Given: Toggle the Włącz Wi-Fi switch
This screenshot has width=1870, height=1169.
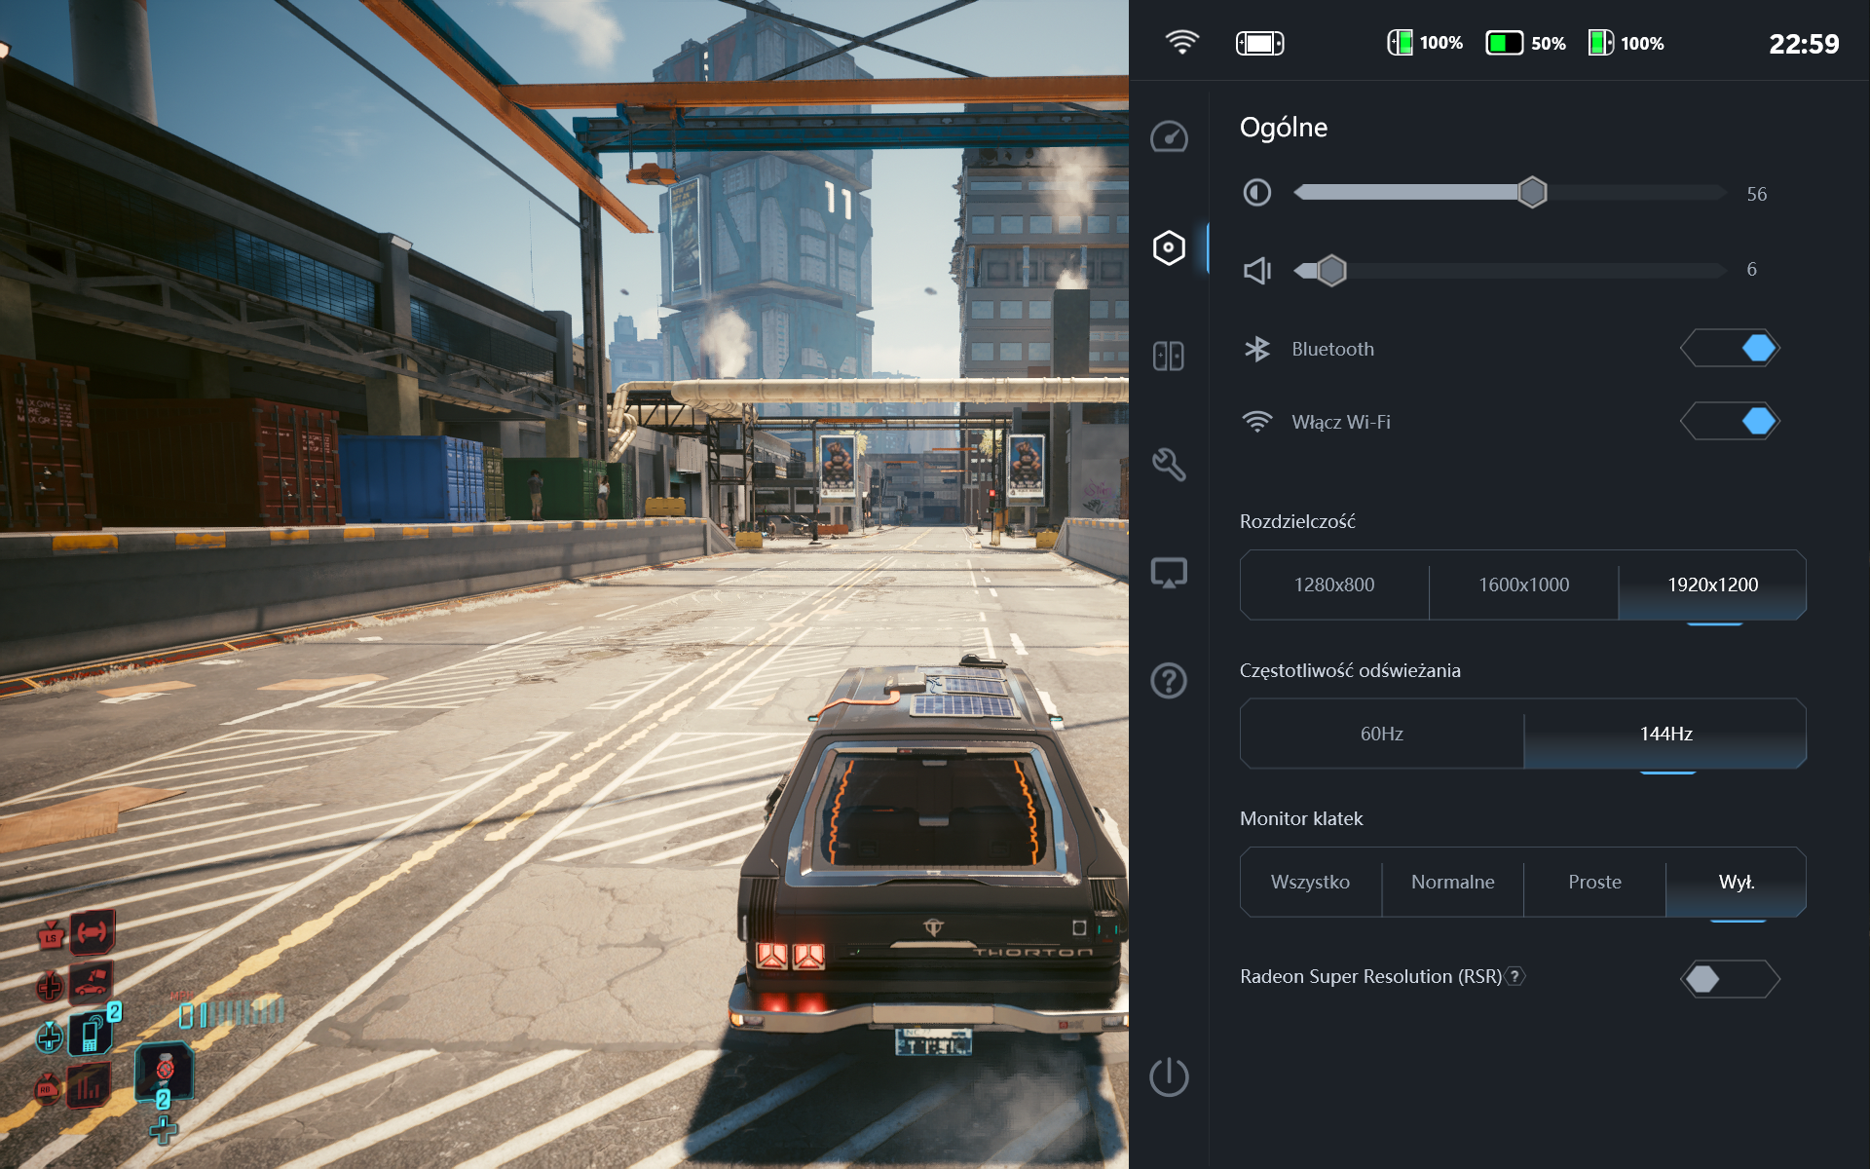Looking at the screenshot, I should click(1731, 422).
